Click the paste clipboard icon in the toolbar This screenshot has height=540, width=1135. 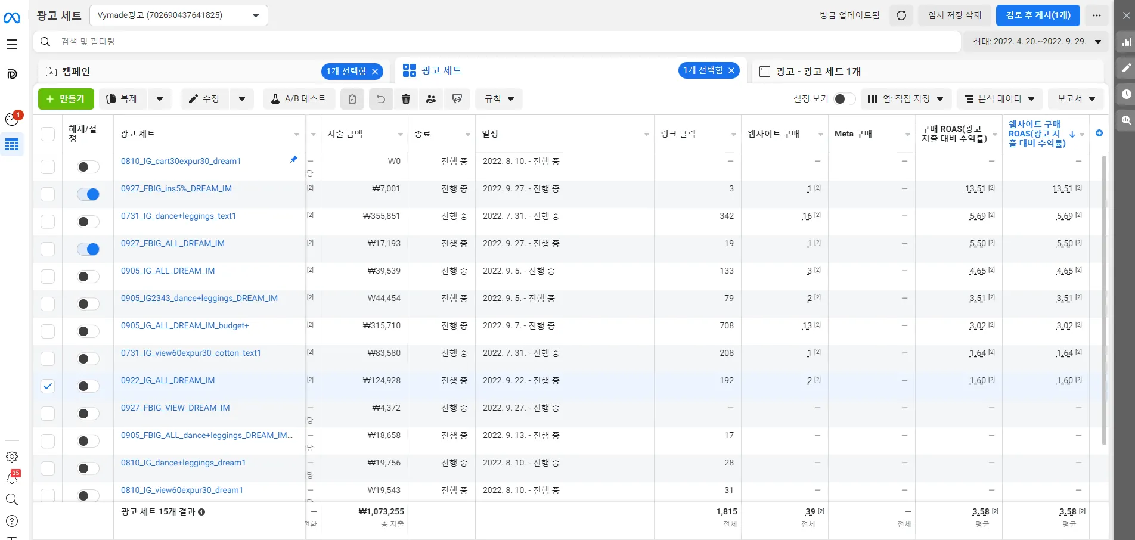(352, 99)
